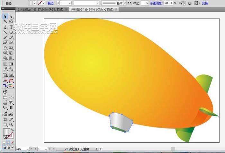Select the Lasso tool
Viewport: 225px width, 153px height.
[x=11, y=21]
